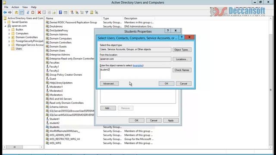Click the Show/Hide Action Pane icon
Image resolution: width=276 pixels, height=155 pixels.
point(65,12)
